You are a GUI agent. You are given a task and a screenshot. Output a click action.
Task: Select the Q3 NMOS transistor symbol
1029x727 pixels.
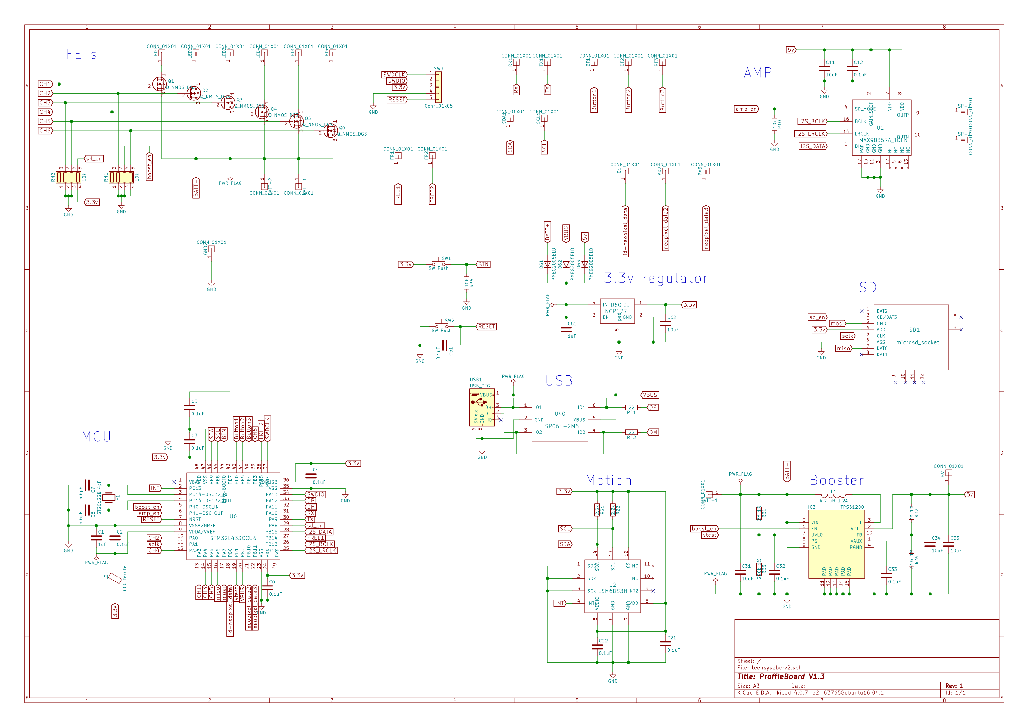tap(228, 103)
